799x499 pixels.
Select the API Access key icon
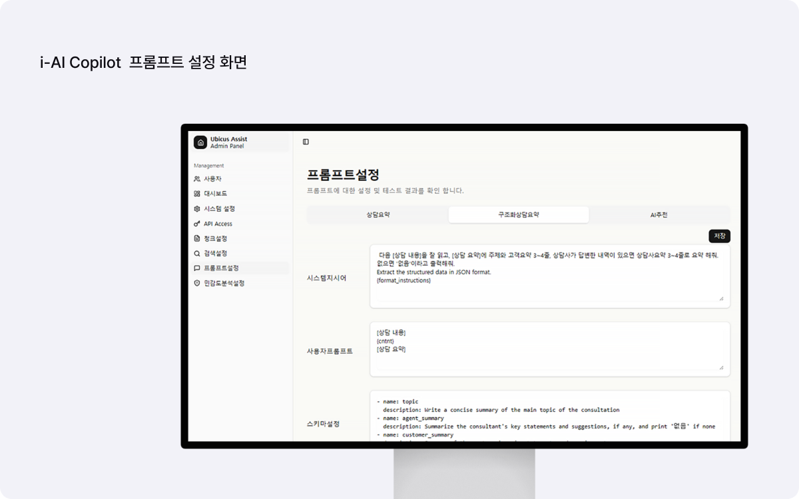click(x=197, y=224)
